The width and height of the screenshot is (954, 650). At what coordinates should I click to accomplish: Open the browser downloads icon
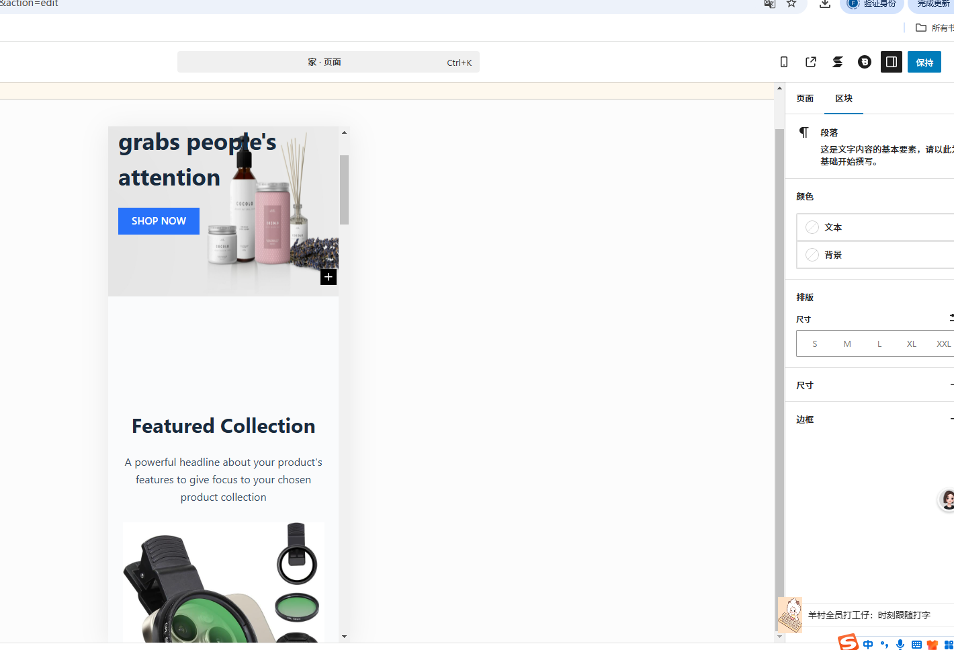click(x=825, y=3)
